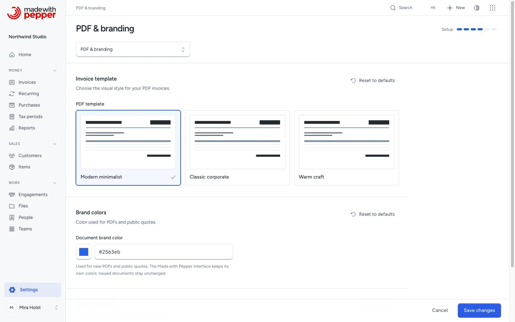Open the apps grid icon

(x=493, y=8)
